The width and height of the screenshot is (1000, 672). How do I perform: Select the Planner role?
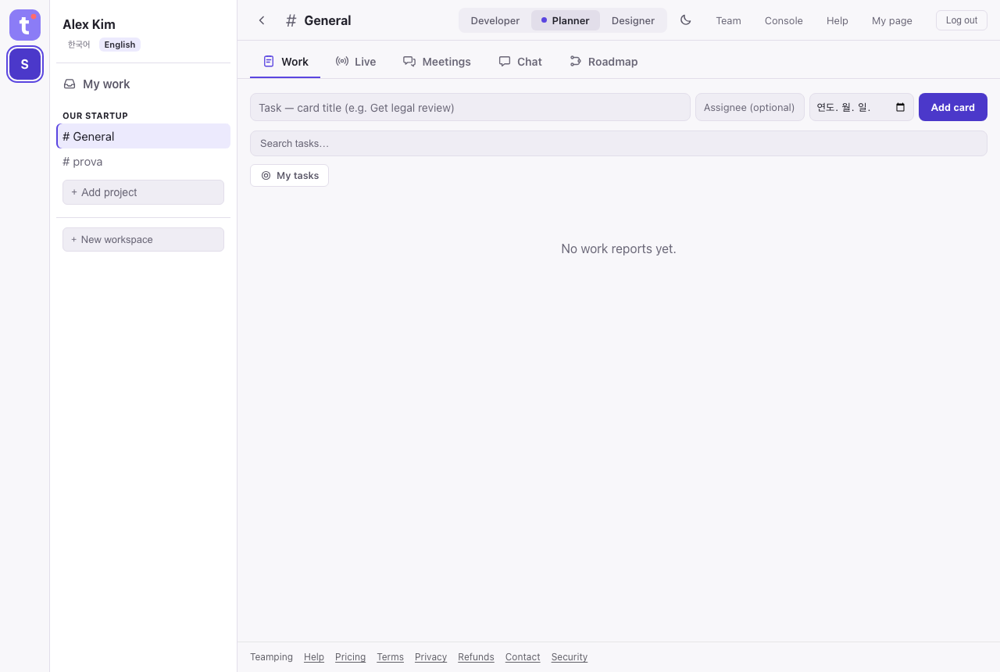pyautogui.click(x=566, y=20)
